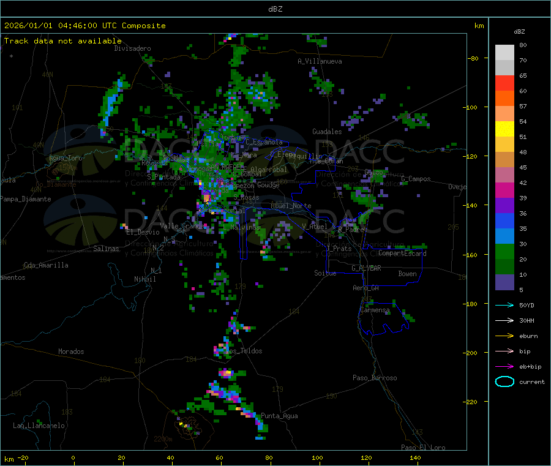
Task: Click the CompantEscard map label
Action: tap(402, 254)
